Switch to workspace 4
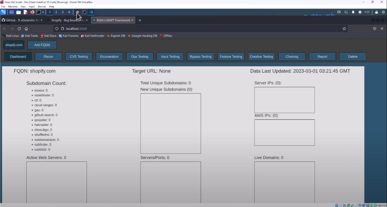This screenshot has height=207, width=387. (x=69, y=12)
